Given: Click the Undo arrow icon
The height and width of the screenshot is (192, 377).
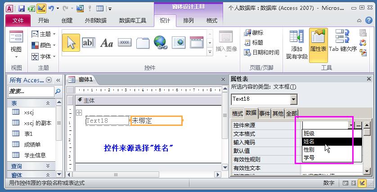Looking at the screenshot, I should pos(51,9).
